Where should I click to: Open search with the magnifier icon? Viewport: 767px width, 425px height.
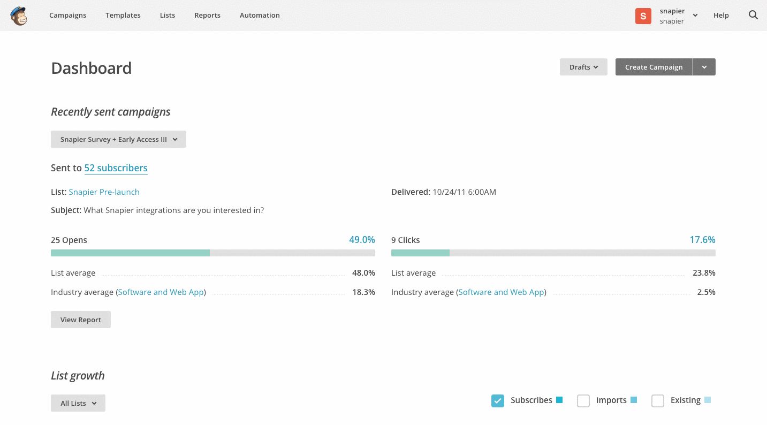pos(753,15)
